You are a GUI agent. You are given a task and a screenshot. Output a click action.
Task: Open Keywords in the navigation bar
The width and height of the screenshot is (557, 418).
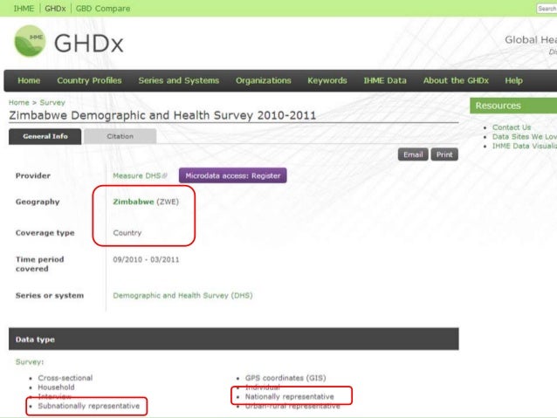point(327,80)
